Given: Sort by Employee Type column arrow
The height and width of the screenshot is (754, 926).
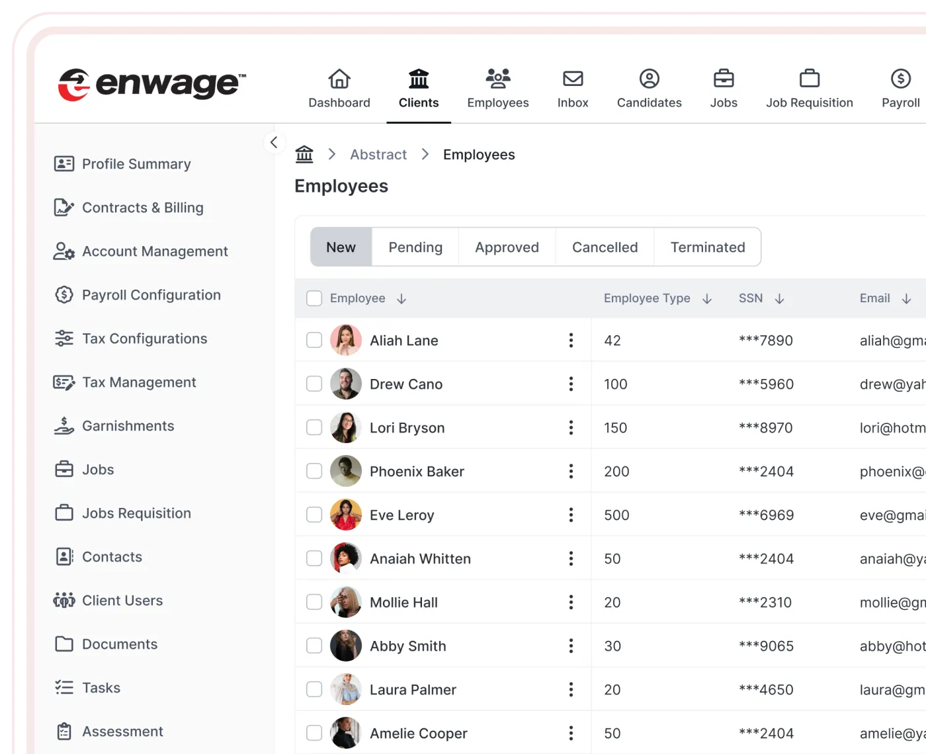Looking at the screenshot, I should tap(707, 299).
